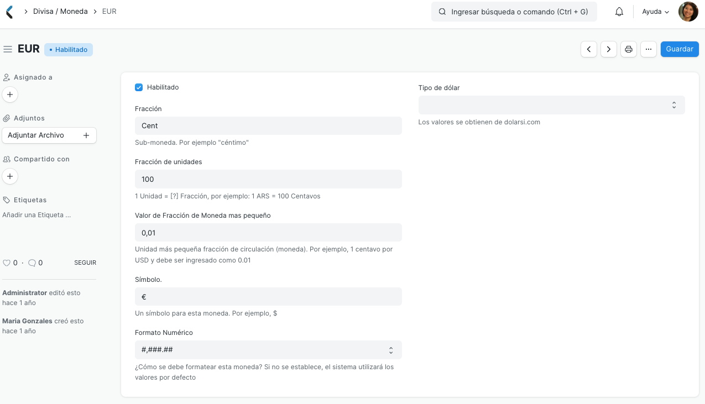Click Añadir una Etiqueta field
The width and height of the screenshot is (705, 404).
pos(36,215)
